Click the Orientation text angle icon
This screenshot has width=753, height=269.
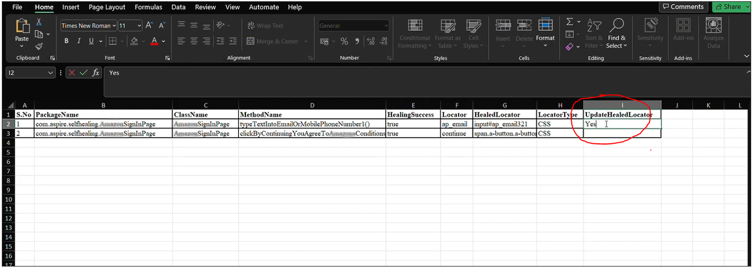(221, 25)
